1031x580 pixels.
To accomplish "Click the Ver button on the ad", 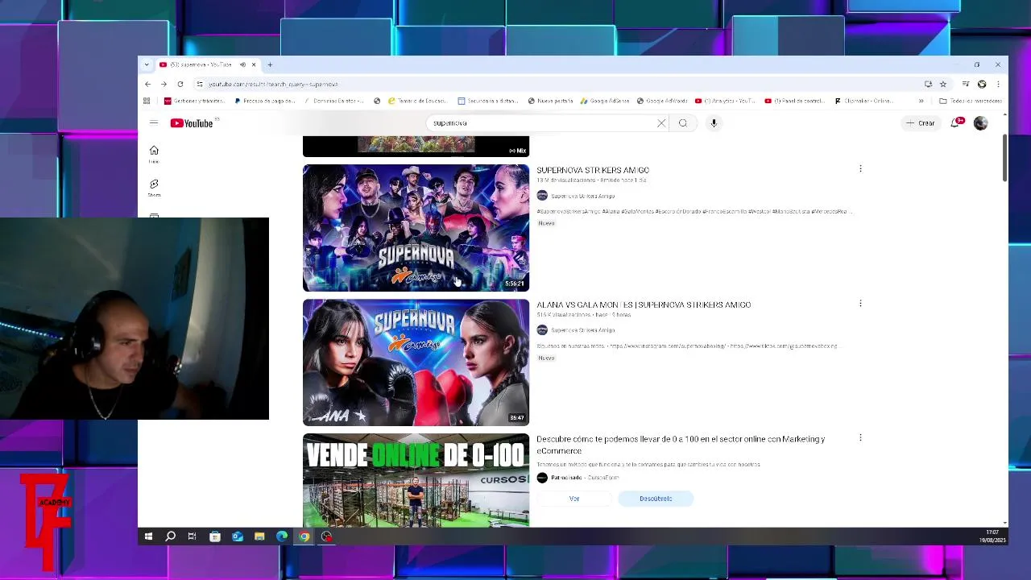I will [x=574, y=499].
